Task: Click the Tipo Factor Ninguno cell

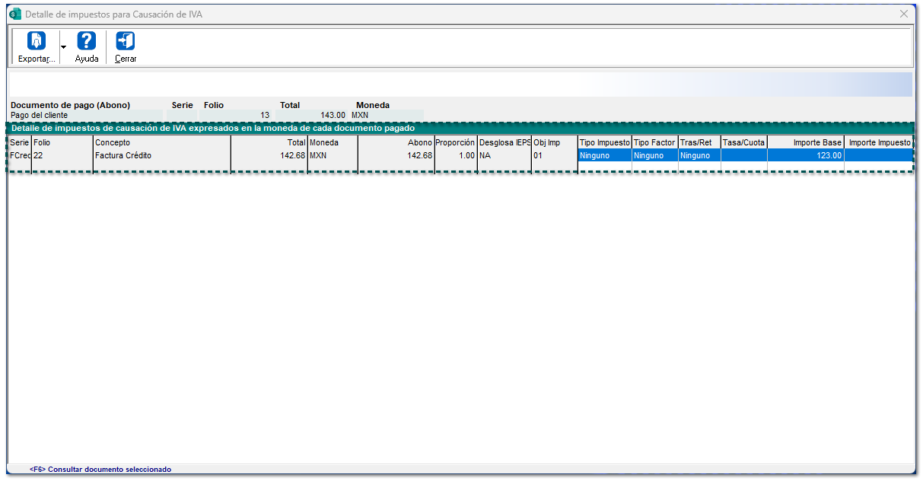Action: (654, 155)
